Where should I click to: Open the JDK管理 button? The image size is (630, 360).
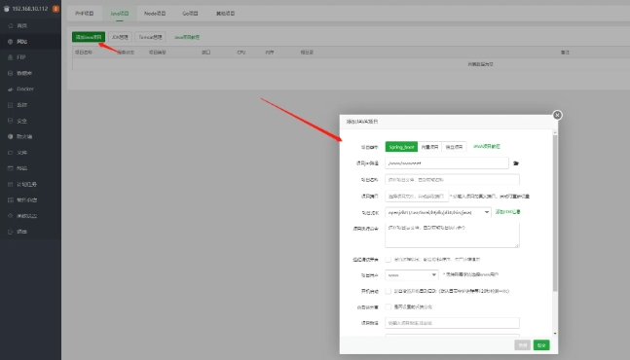[x=120, y=37]
